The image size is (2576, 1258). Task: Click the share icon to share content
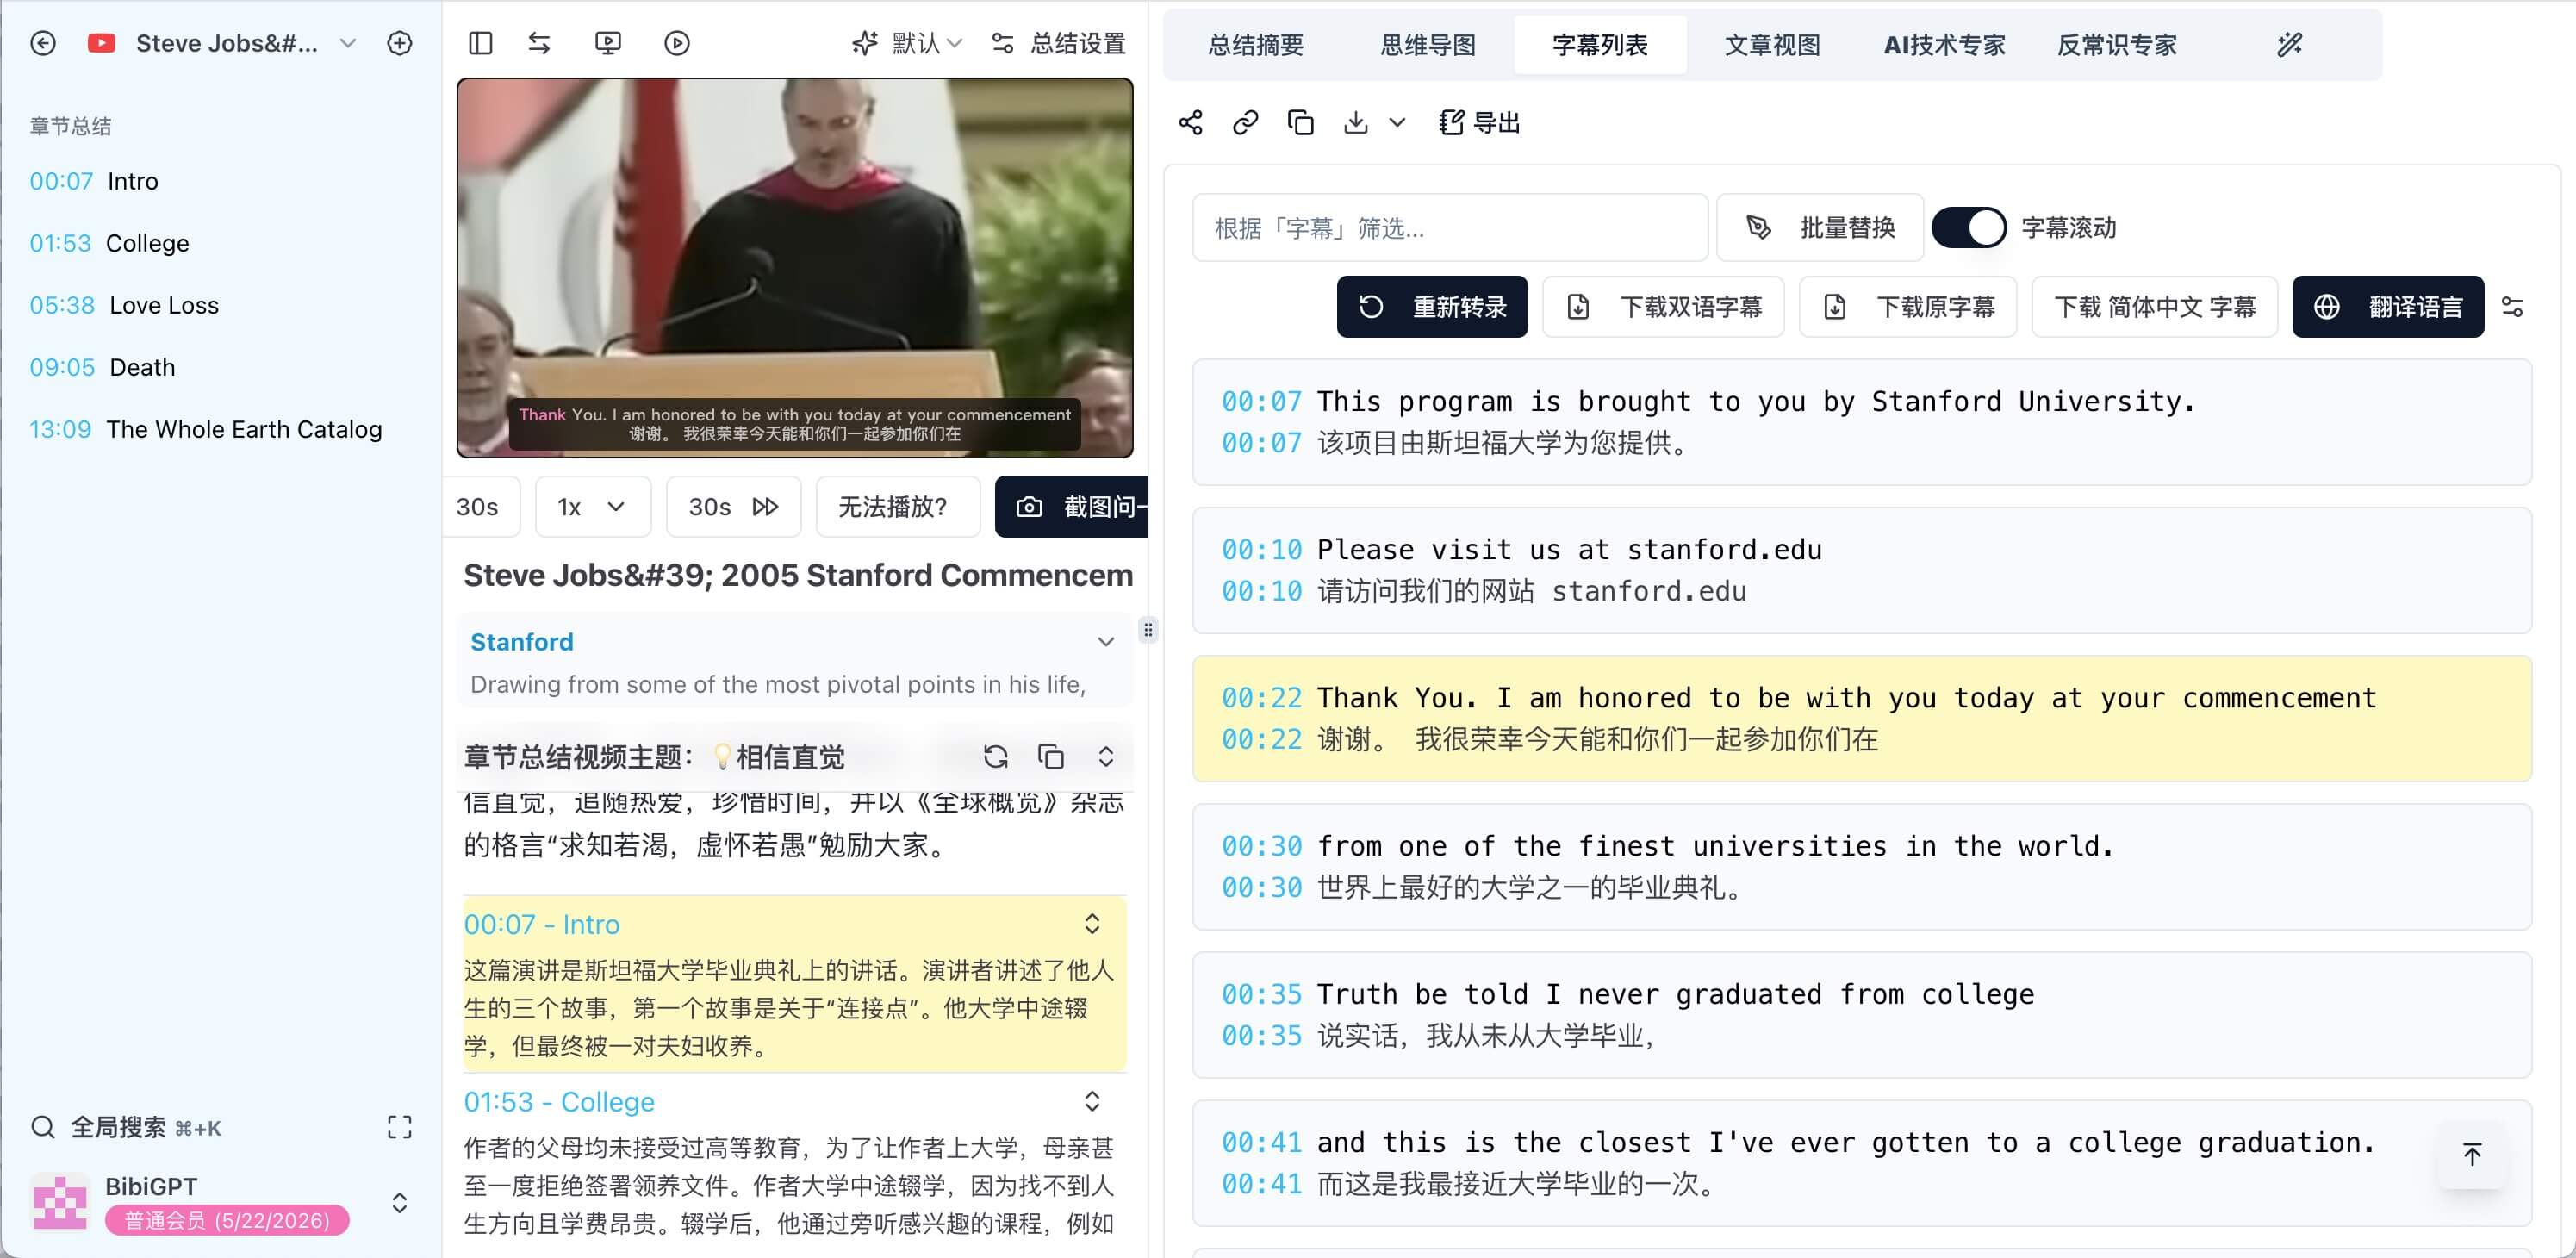pyautogui.click(x=1192, y=121)
